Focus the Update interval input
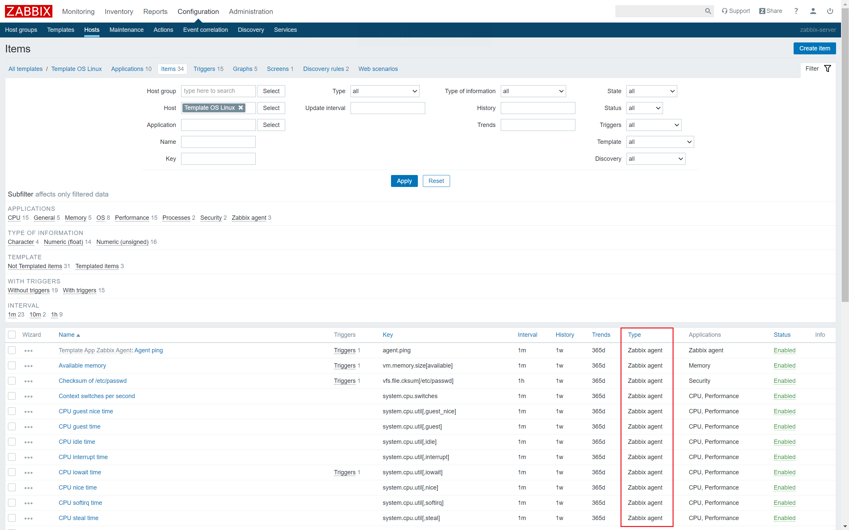 pos(387,108)
